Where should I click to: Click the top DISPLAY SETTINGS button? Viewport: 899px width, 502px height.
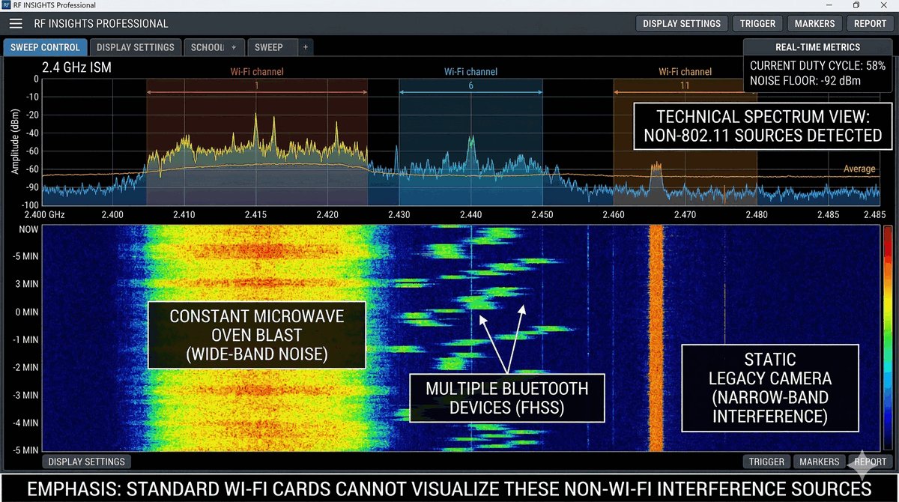click(681, 23)
